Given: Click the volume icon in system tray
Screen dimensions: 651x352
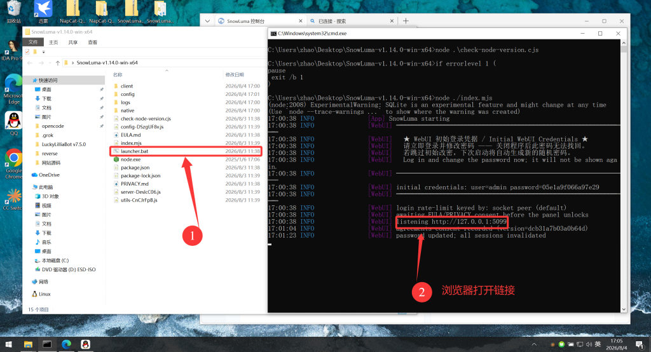Looking at the screenshot, I should [588, 344].
